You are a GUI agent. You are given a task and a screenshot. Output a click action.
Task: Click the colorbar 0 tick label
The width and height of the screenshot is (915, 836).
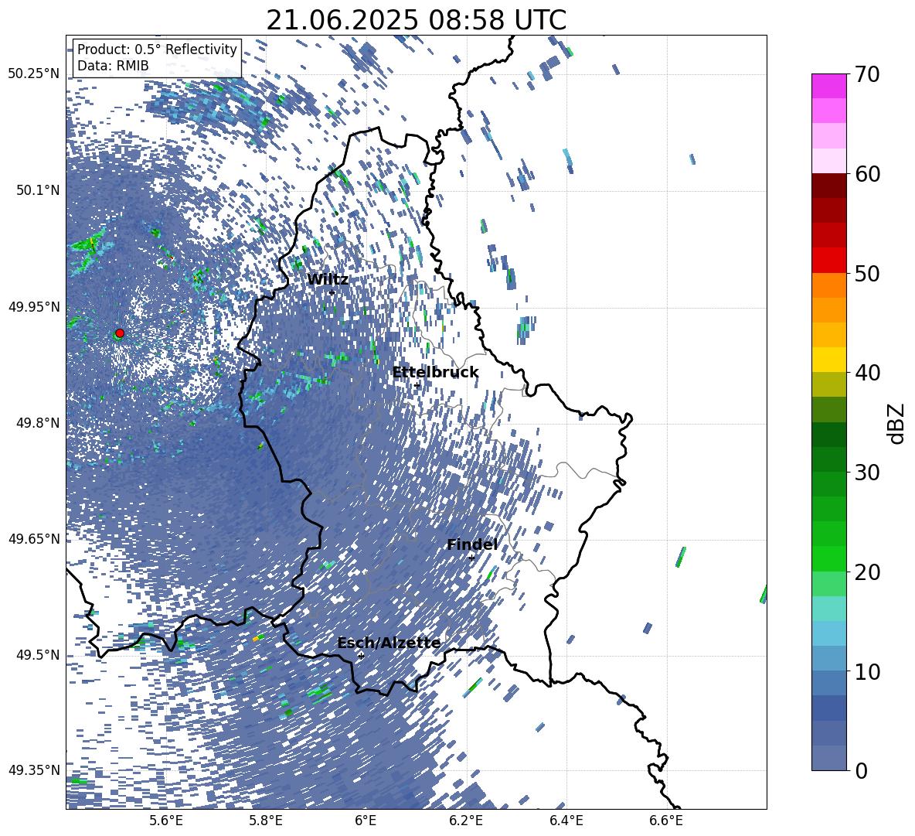pyautogui.click(x=861, y=771)
